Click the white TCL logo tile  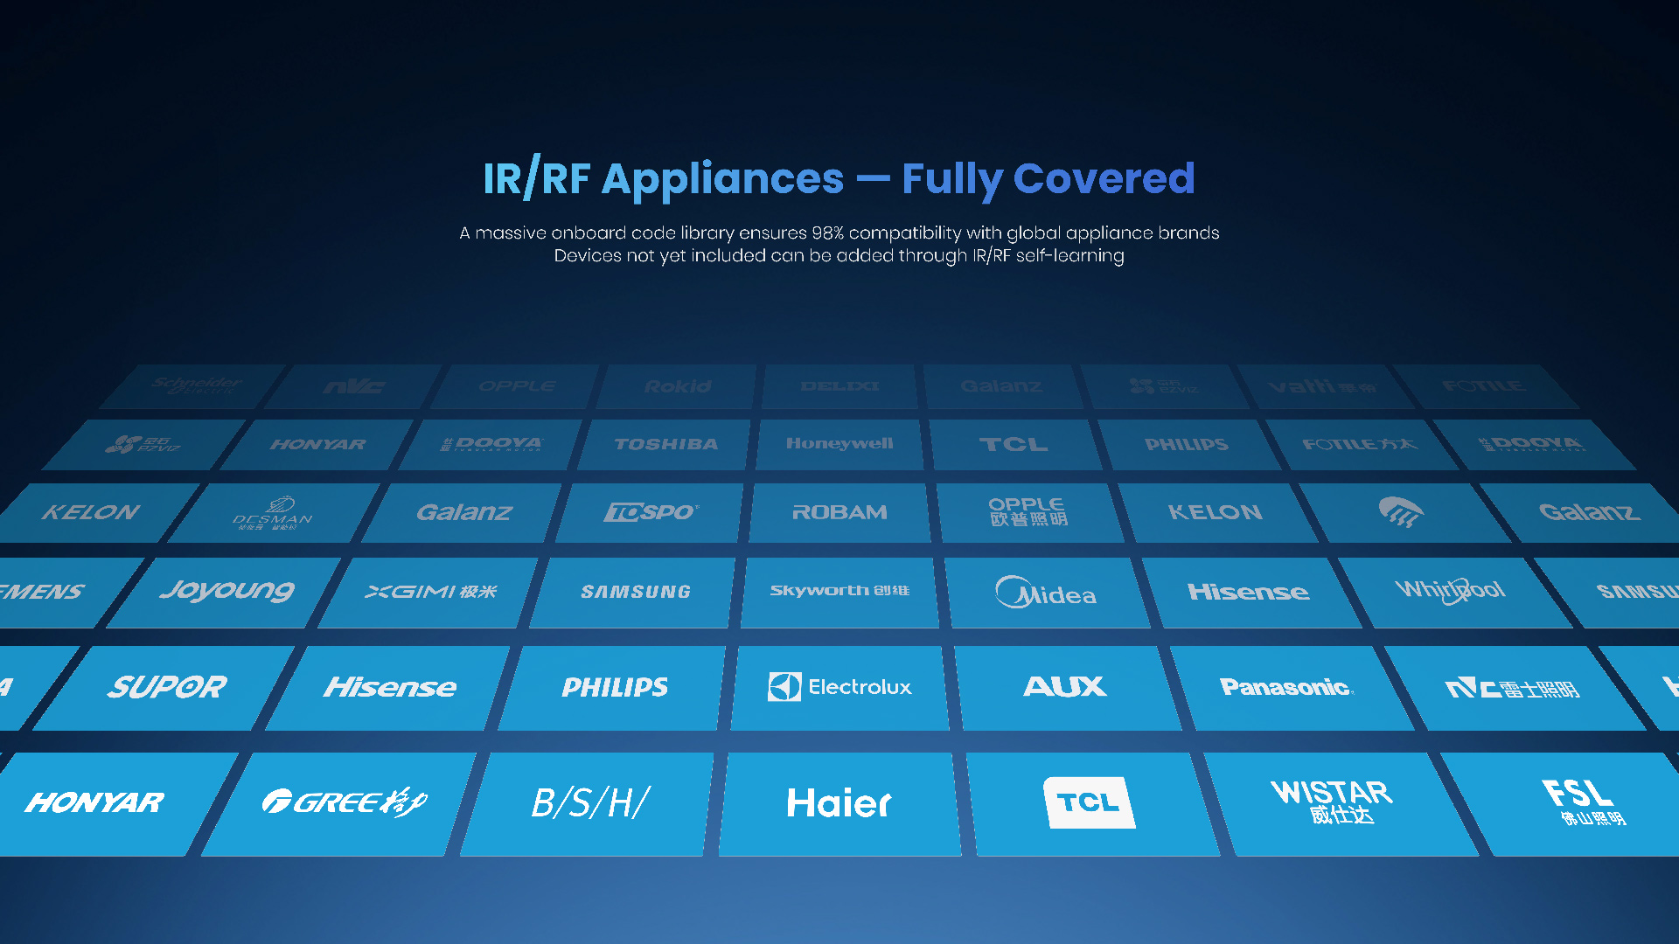click(1089, 802)
